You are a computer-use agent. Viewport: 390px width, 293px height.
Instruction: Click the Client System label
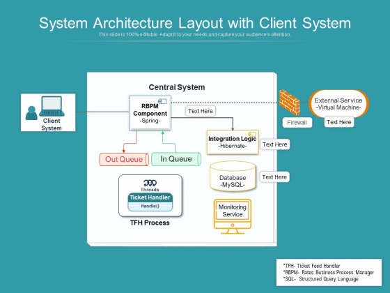point(52,124)
